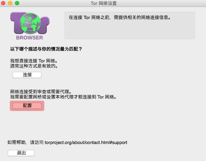The width and height of the screenshot is (206, 161).
Task: Select the BROWSER caption under the logo
Action: click(30, 38)
